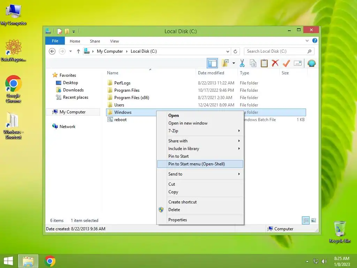Click File Explorer on the taskbar

(x=28, y=261)
